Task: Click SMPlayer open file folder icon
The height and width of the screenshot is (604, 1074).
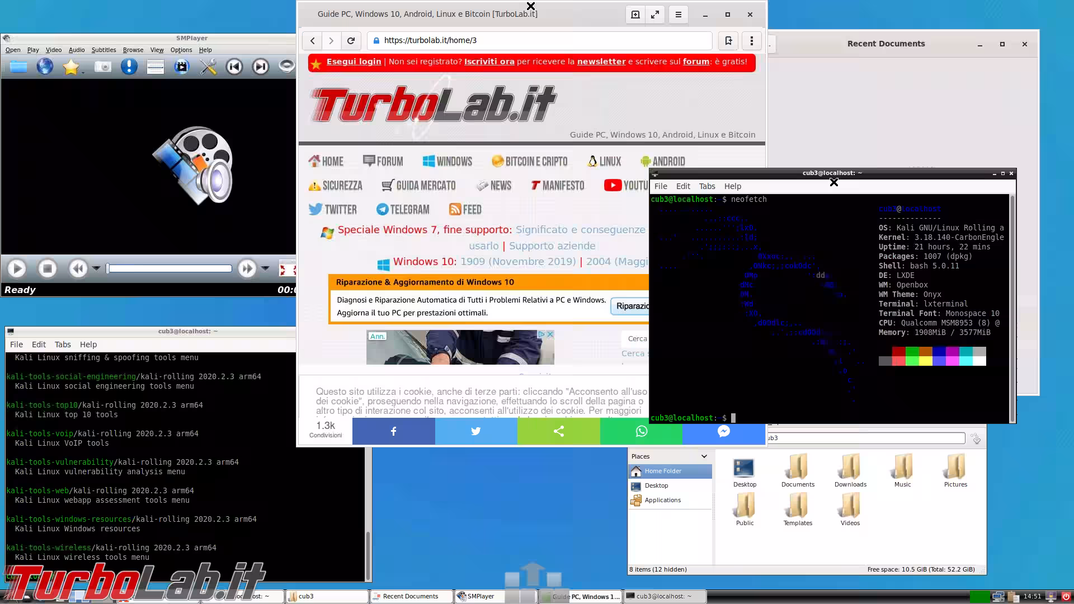Action: (18, 67)
